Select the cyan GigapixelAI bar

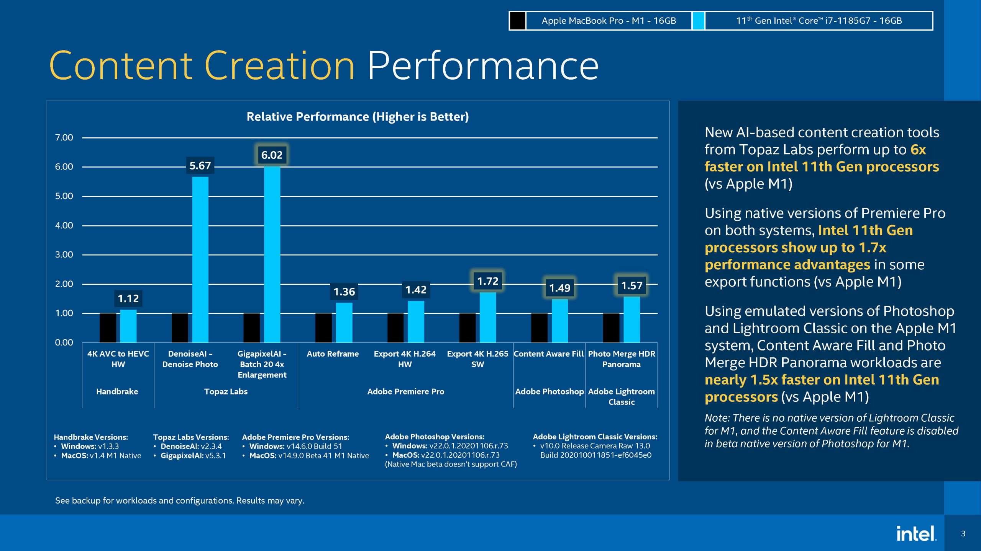pyautogui.click(x=272, y=254)
